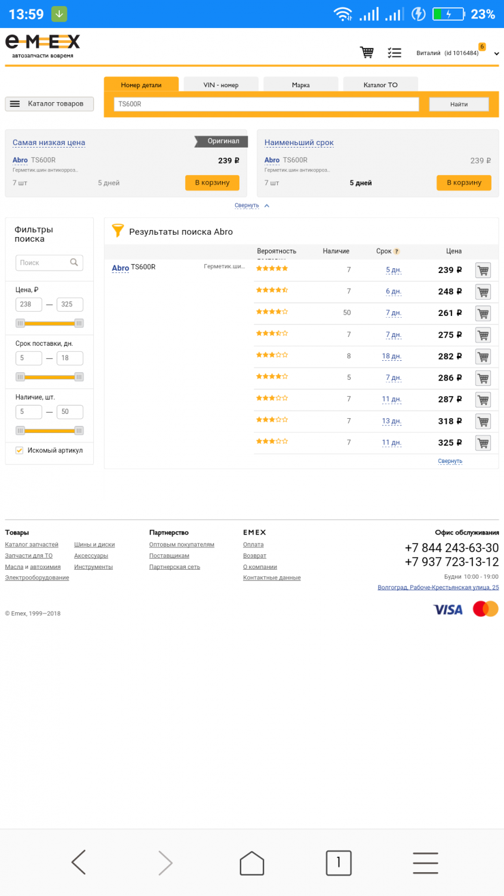Image resolution: width=504 pixels, height=896 pixels.
Task: Open Виталий (id 1016484) account name
Action: pyautogui.click(x=447, y=53)
